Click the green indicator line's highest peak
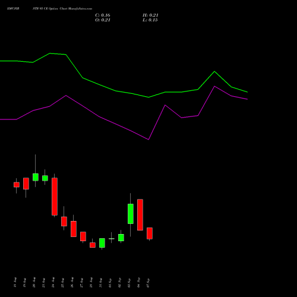Image resolution: width=297 pixels, height=297 pixels. tap(50, 53)
